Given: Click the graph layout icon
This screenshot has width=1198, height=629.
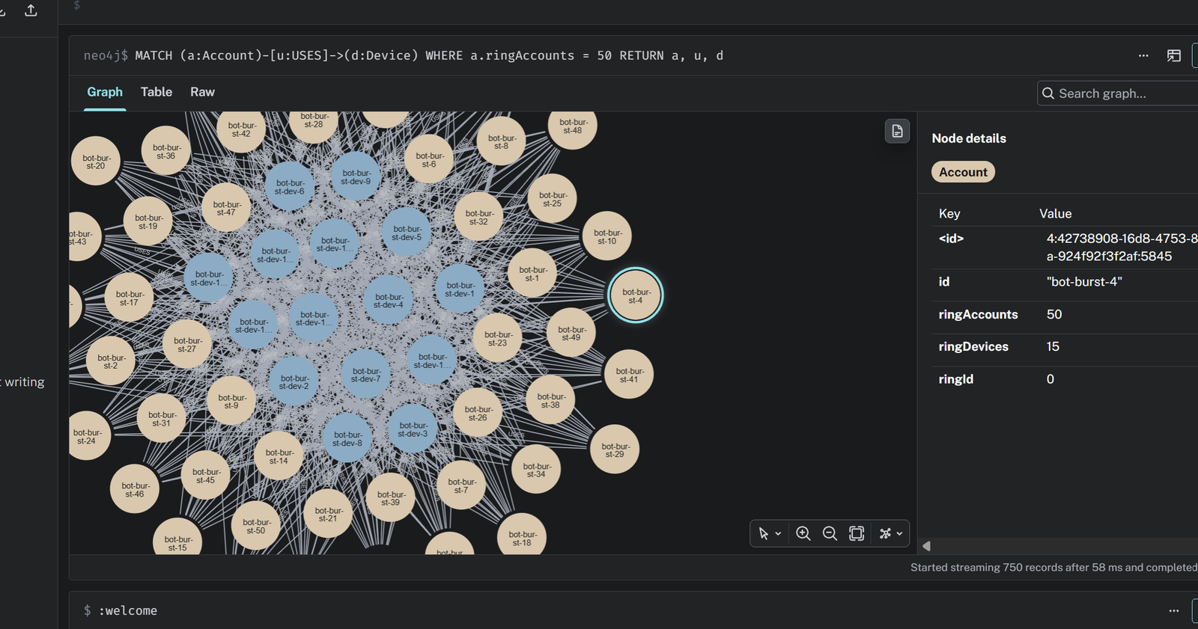Looking at the screenshot, I should [x=885, y=533].
